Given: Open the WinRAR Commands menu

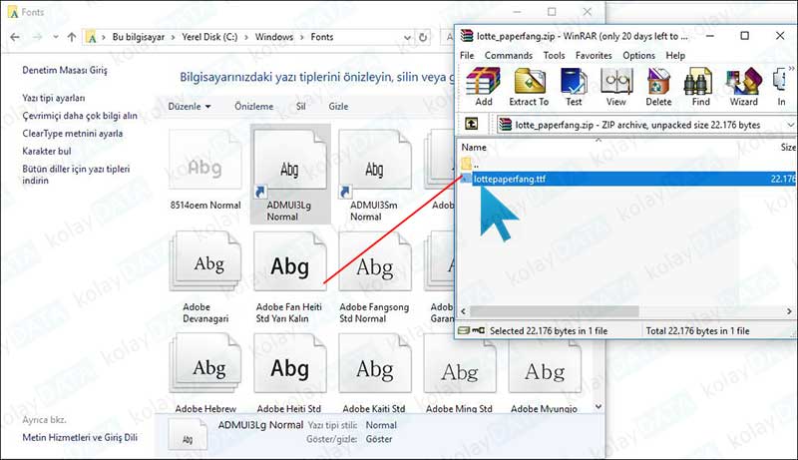Looking at the screenshot, I should pyautogui.click(x=509, y=55).
